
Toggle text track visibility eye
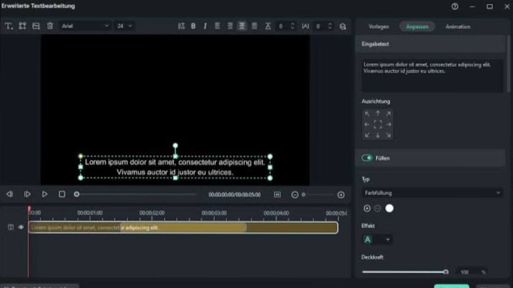(21, 227)
